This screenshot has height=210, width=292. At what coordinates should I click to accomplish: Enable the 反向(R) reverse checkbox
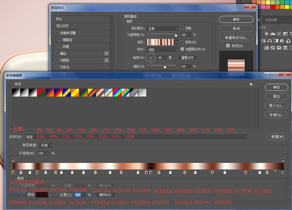pyautogui.click(x=182, y=42)
